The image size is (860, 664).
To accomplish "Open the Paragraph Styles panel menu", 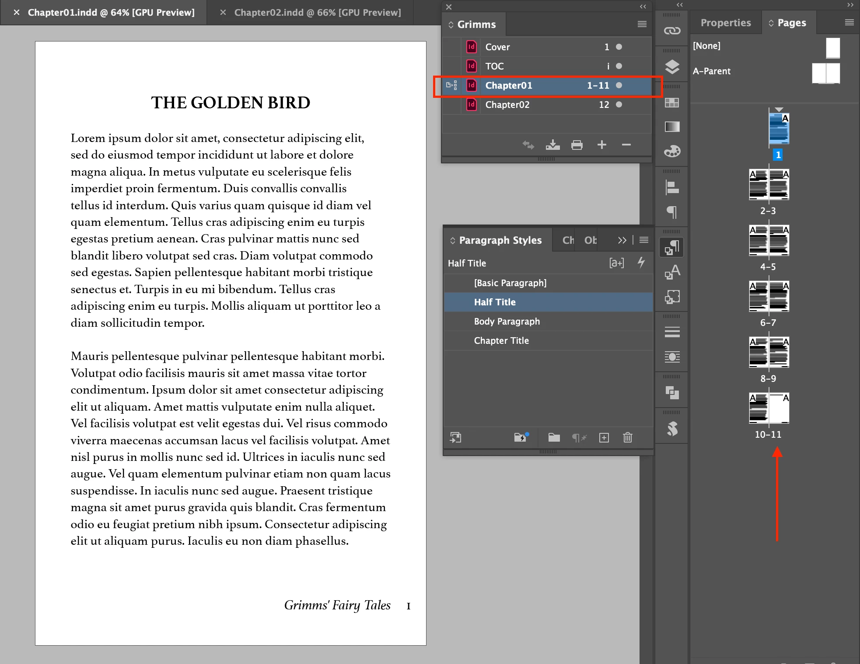I will tap(644, 240).
